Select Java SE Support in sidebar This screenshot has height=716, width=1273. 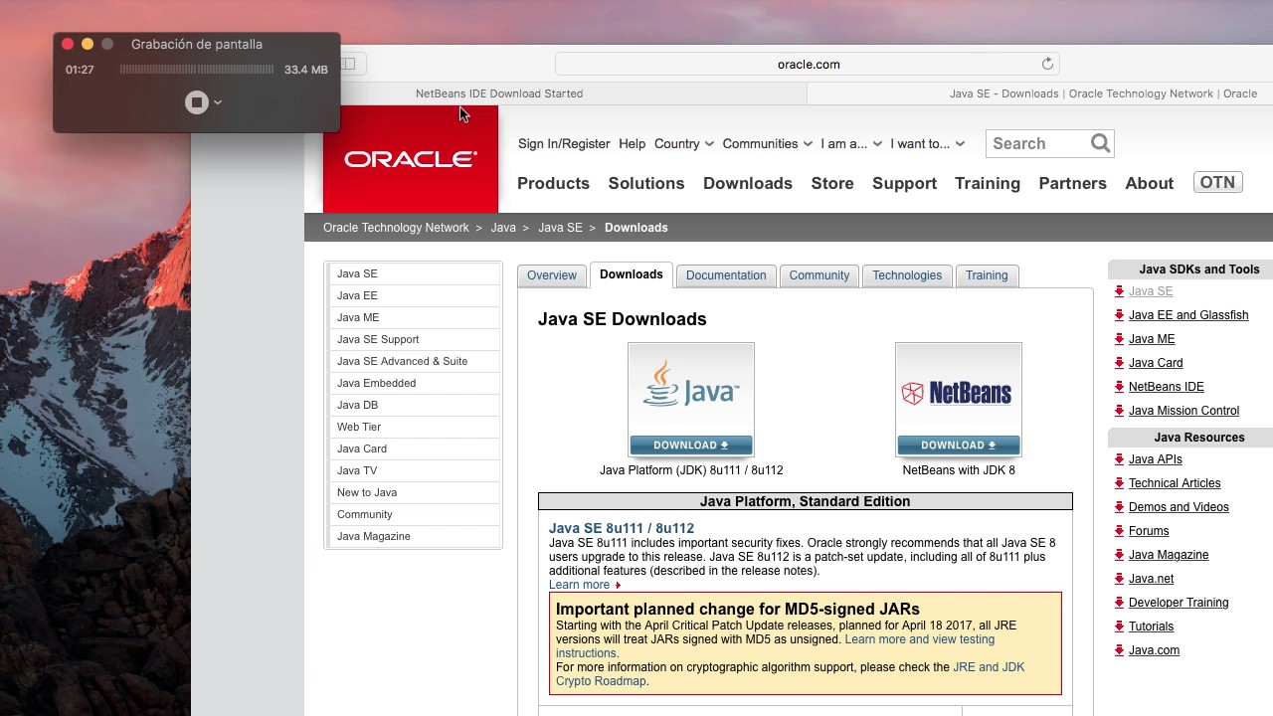click(x=413, y=339)
